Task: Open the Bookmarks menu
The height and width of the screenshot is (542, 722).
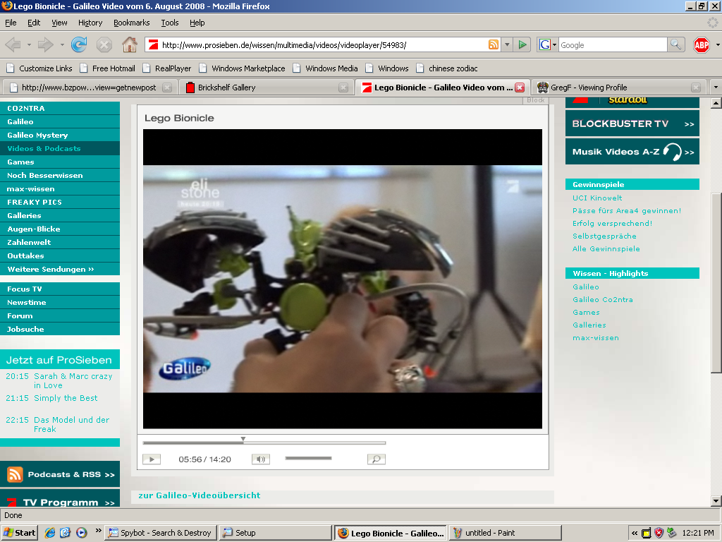Action: [131, 23]
